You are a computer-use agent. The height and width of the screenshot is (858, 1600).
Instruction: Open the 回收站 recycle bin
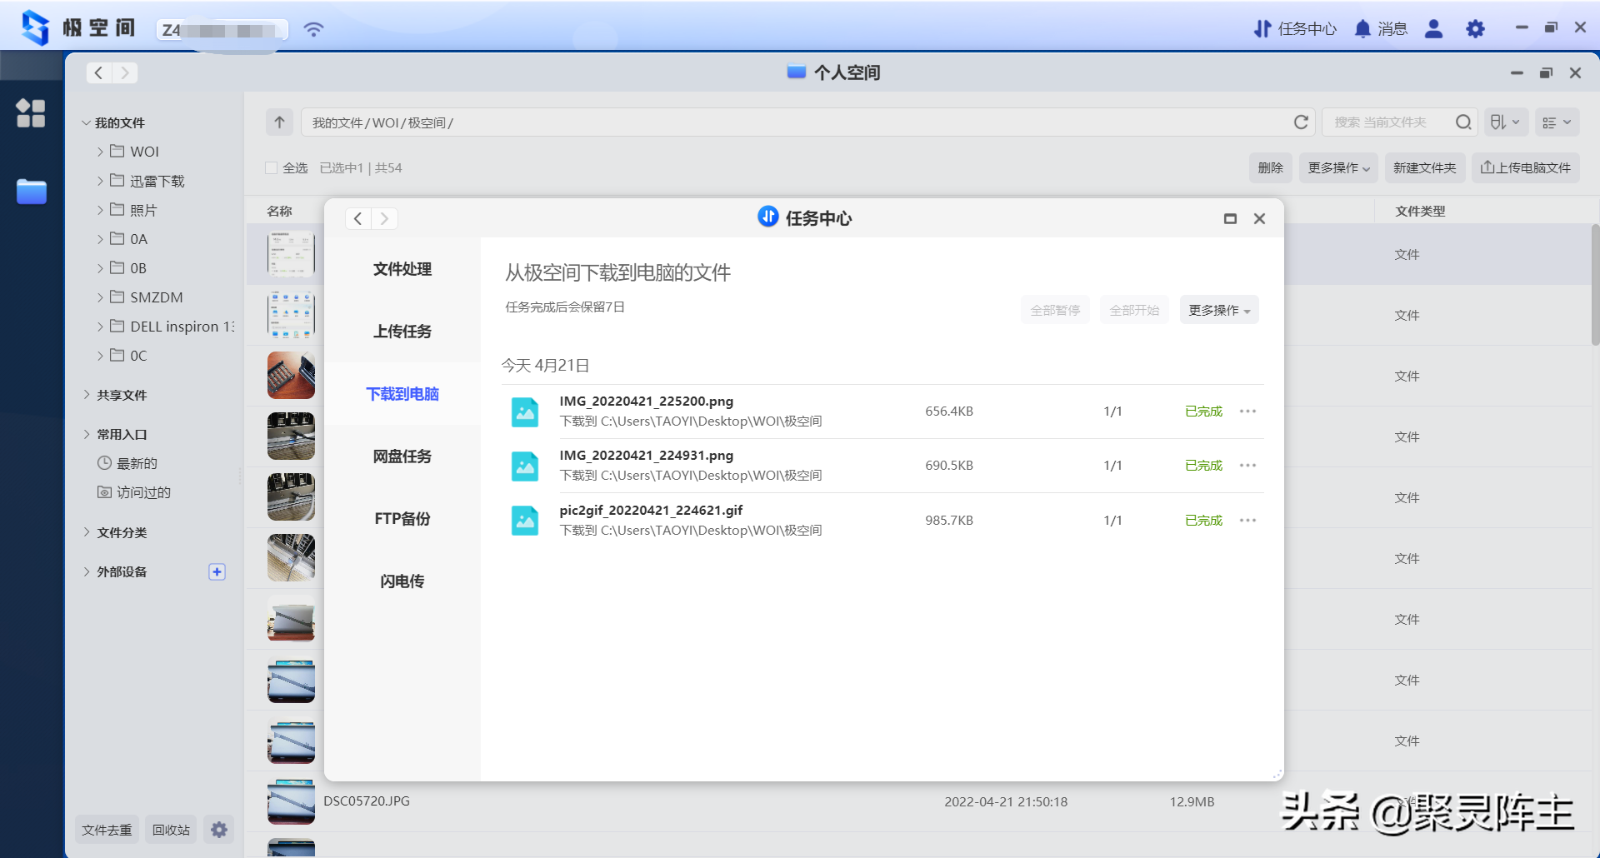[171, 830]
